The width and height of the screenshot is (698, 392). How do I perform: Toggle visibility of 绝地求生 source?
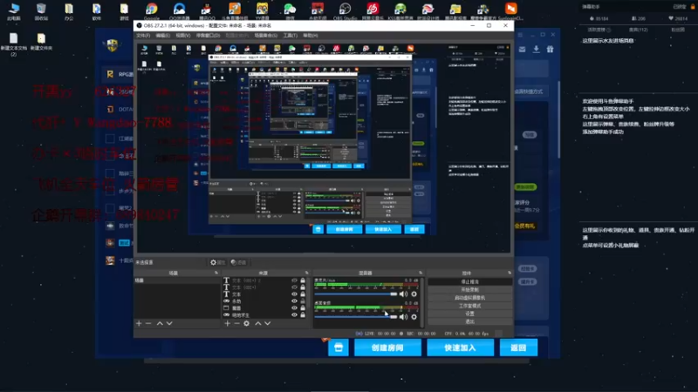[x=294, y=314]
